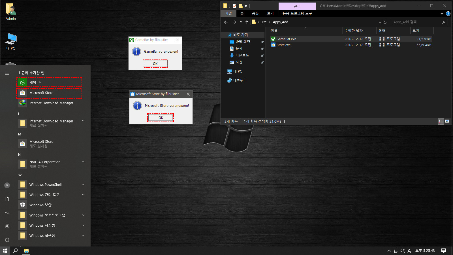The width and height of the screenshot is (453, 255).
Task: Expand the Windows PowerShell folder
Action: coord(83,184)
